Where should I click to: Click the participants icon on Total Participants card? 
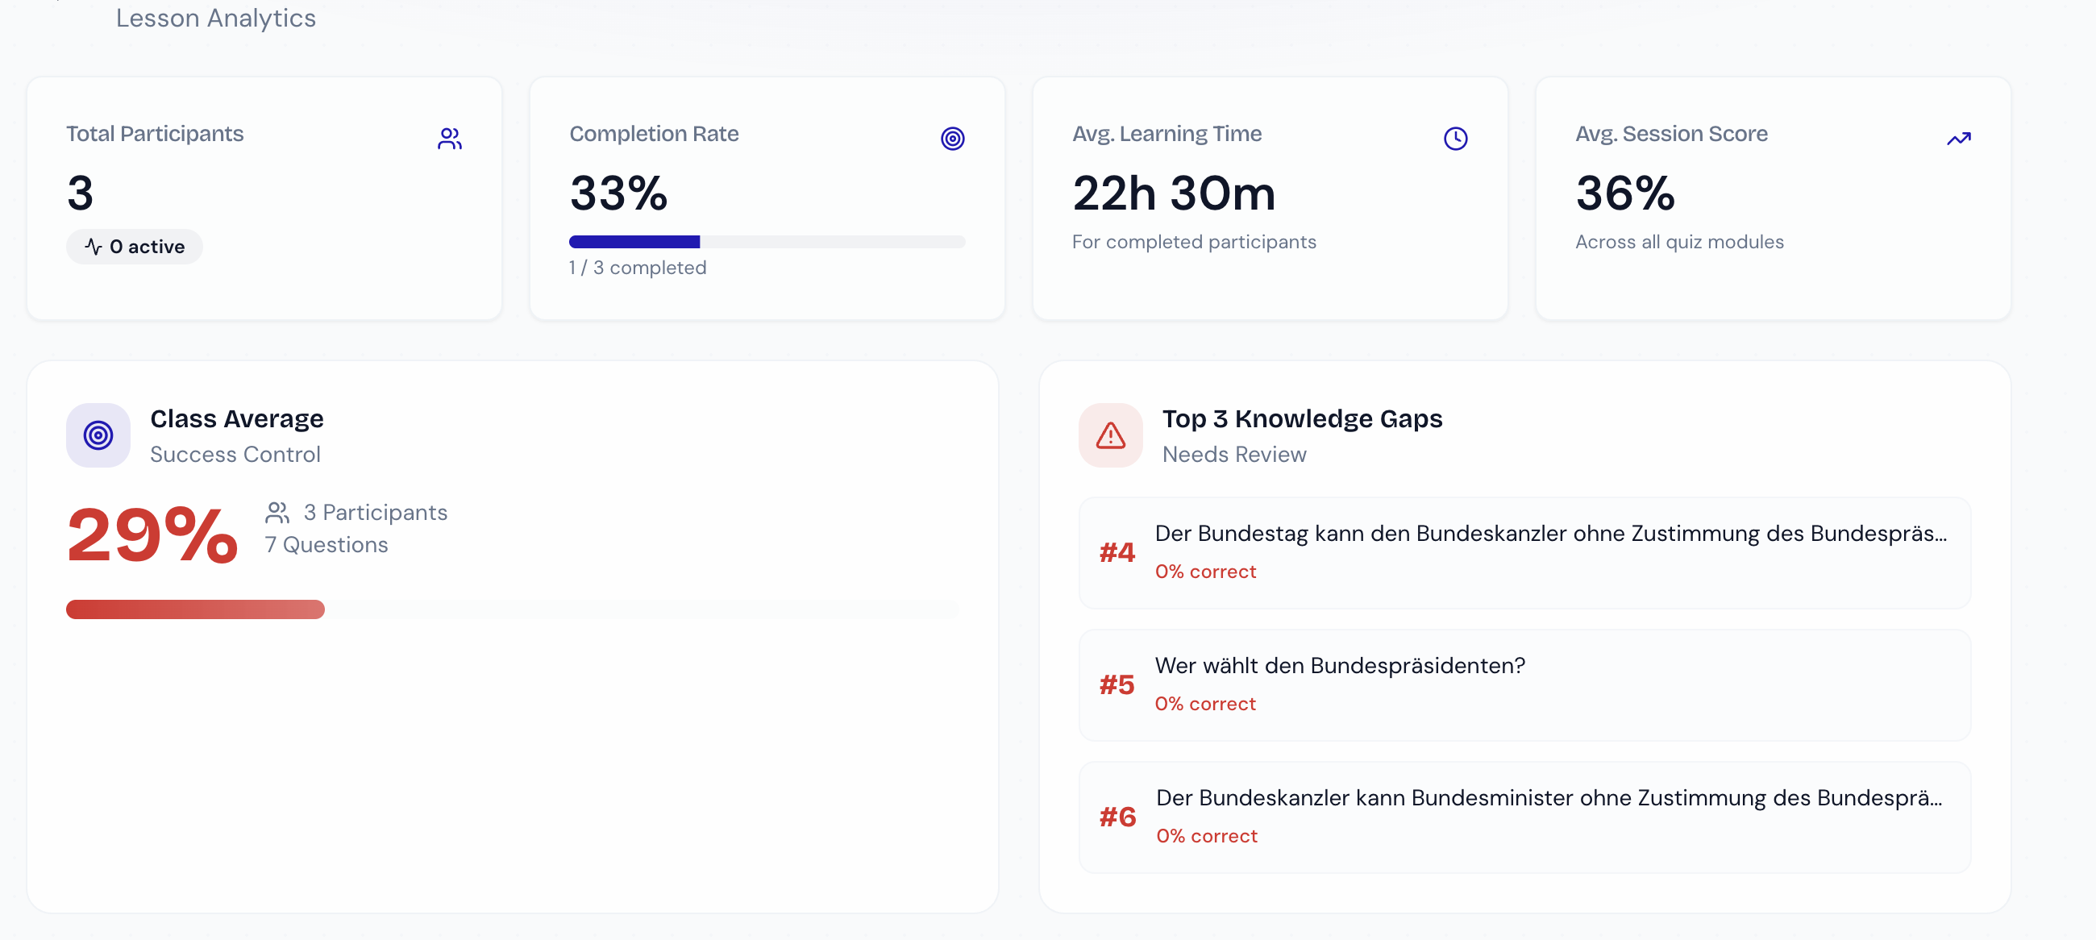coord(450,139)
